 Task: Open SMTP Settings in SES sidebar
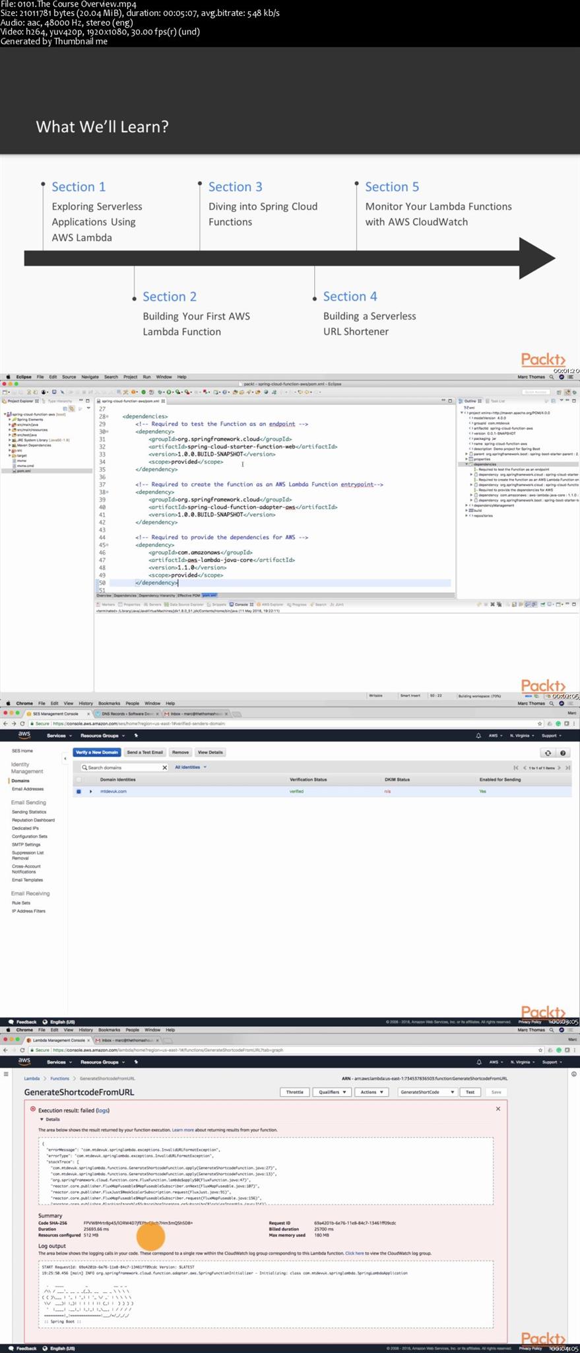pos(26,844)
